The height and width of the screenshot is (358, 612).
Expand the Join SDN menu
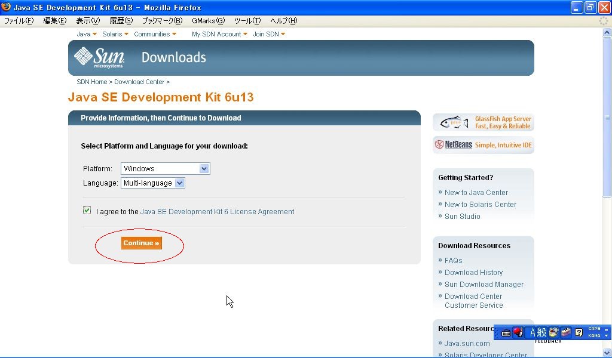coord(269,34)
